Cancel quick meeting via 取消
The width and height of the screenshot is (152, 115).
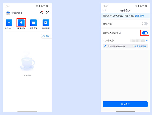click(104, 10)
